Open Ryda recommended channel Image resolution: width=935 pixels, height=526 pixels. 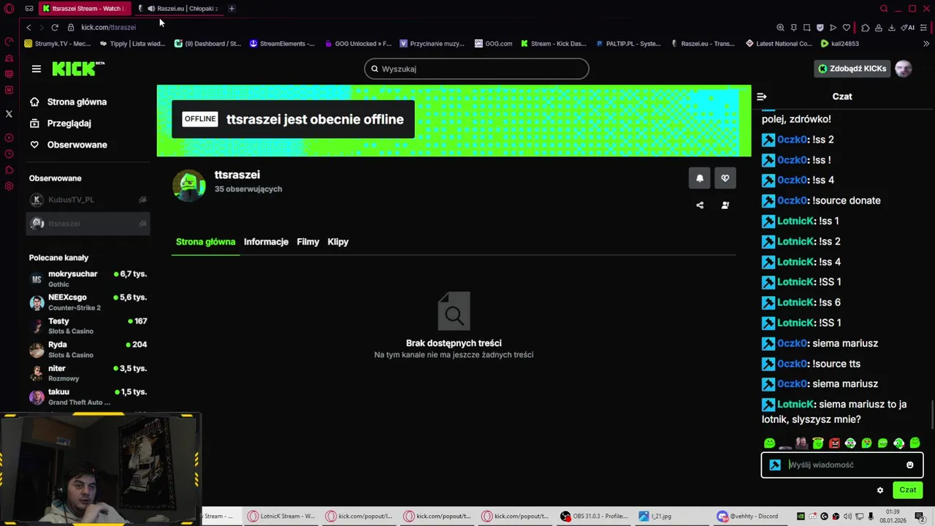88,349
